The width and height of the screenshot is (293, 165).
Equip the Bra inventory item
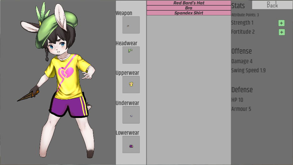(189, 8)
